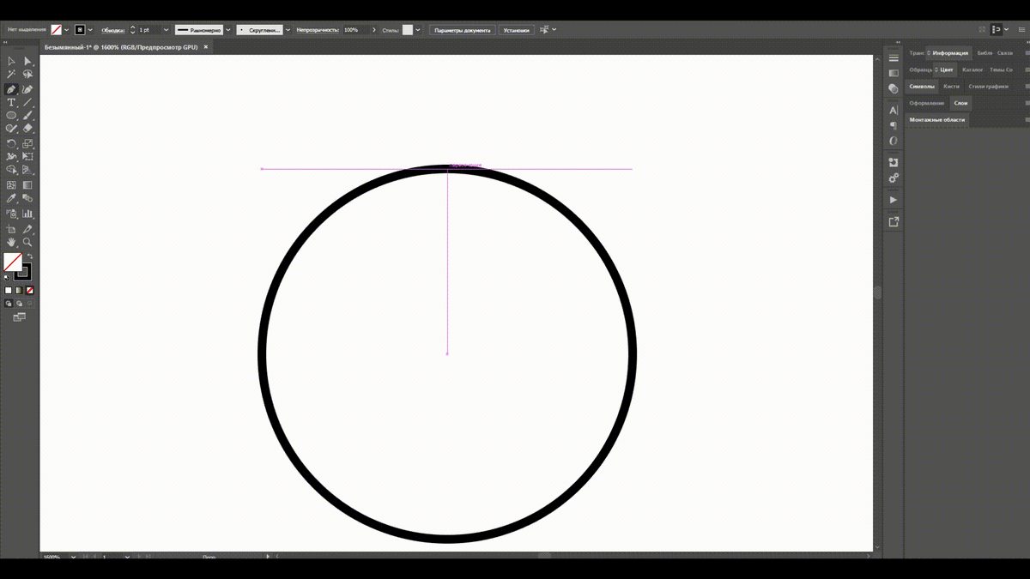Expand the opacity slider arrow

[374, 30]
